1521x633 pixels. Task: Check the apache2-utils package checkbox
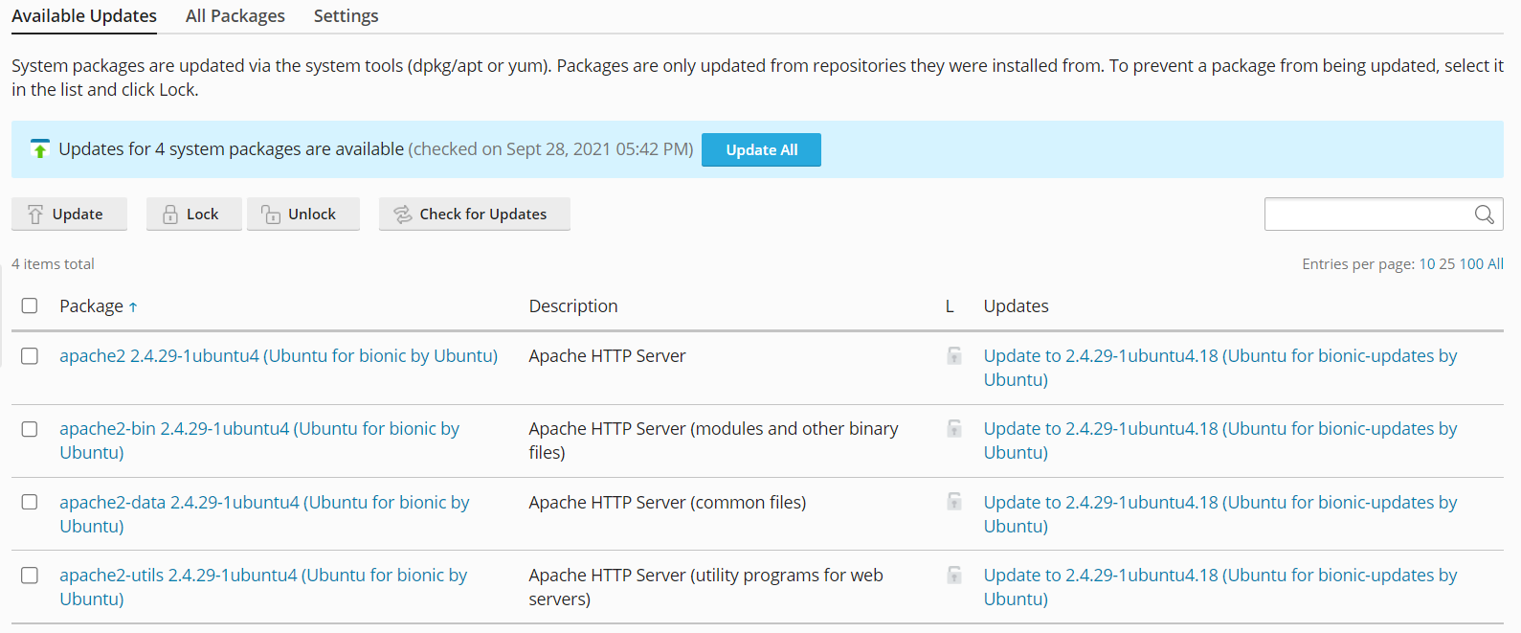[30, 576]
